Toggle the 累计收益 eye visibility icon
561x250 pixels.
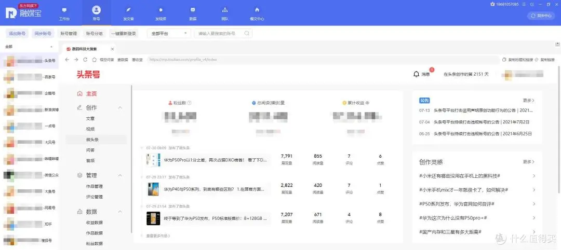pos(367,103)
